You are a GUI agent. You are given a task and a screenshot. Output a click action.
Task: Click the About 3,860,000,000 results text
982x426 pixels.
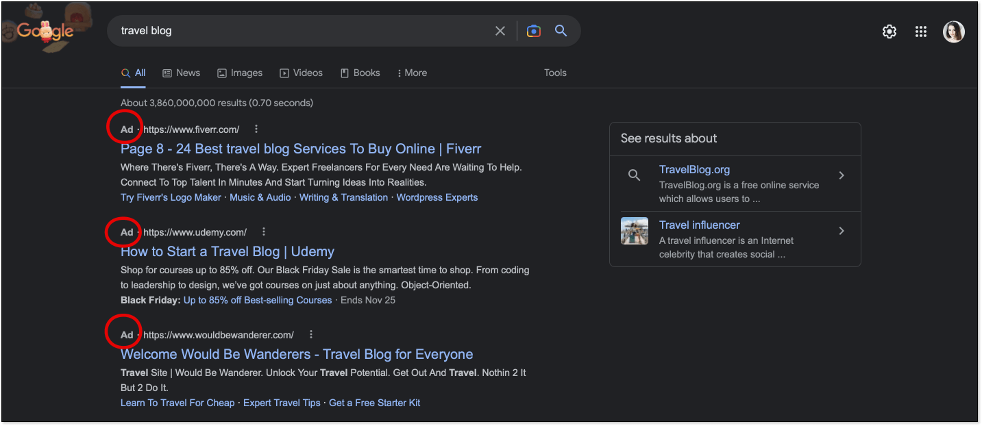tap(217, 103)
